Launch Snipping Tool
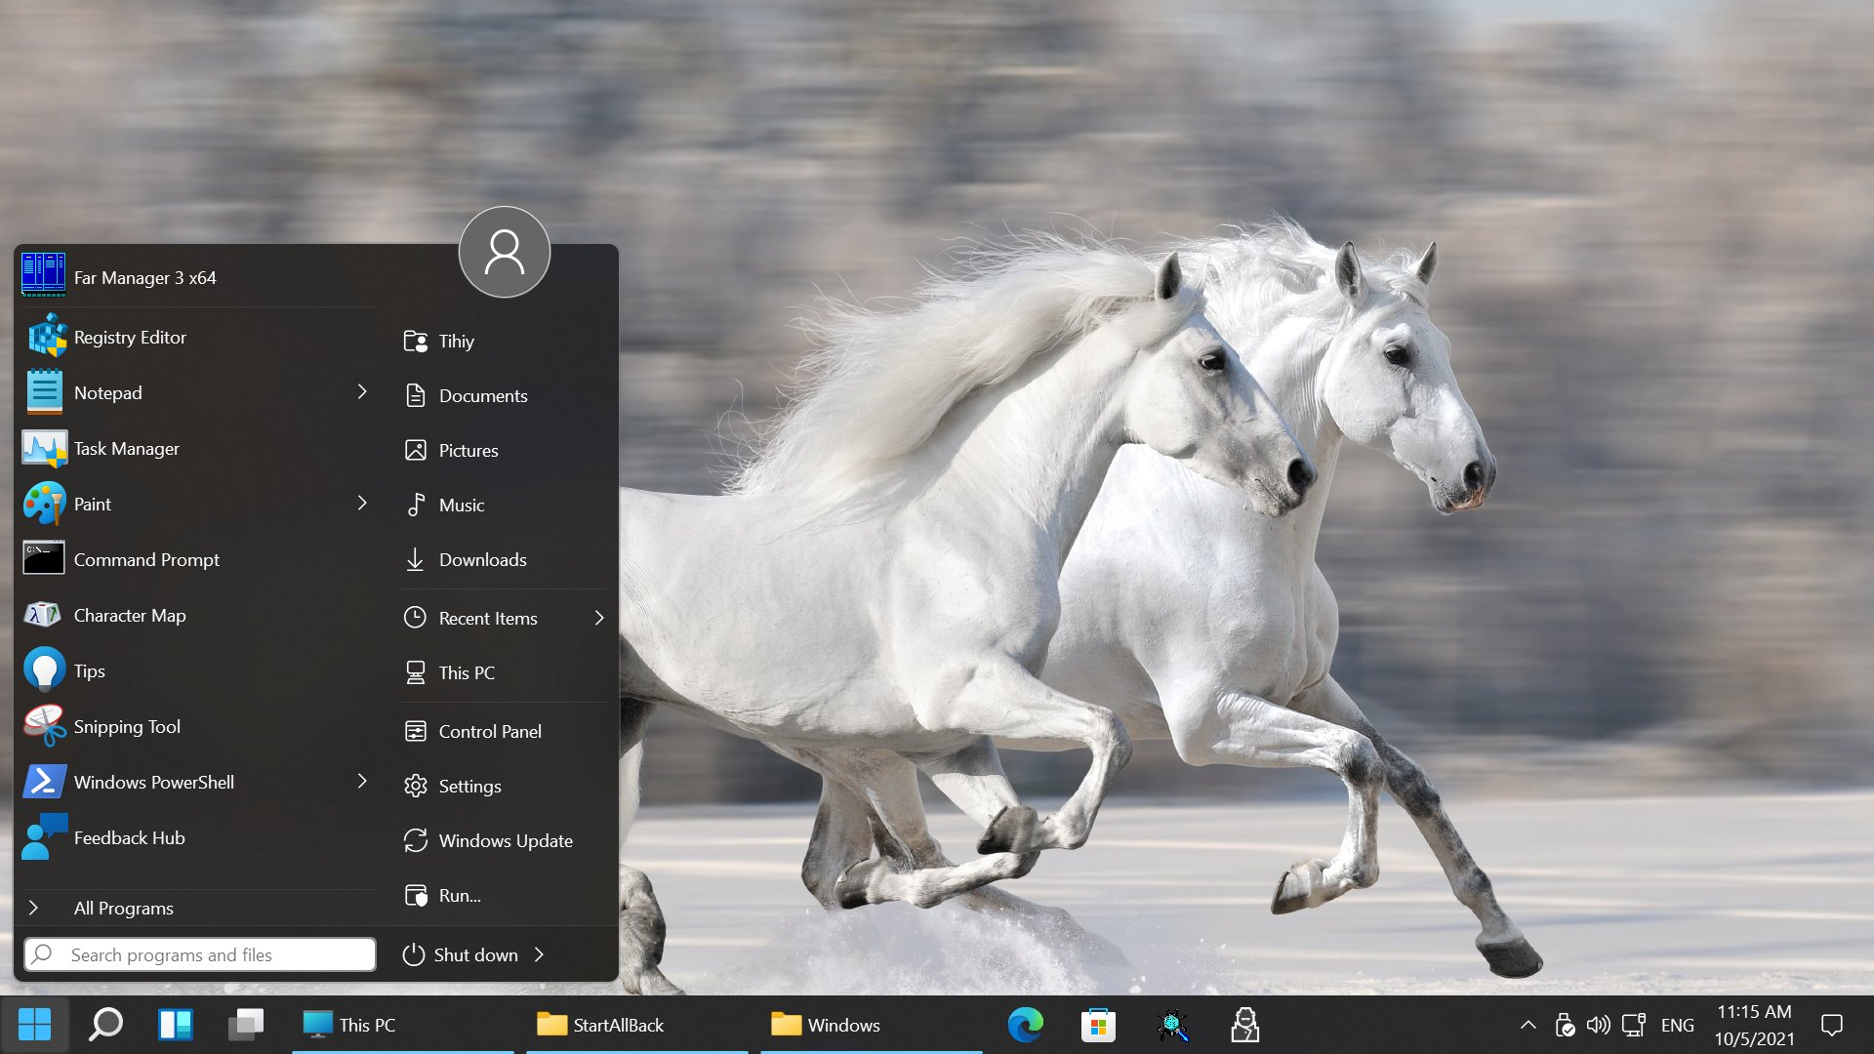1874x1054 pixels. coord(125,726)
